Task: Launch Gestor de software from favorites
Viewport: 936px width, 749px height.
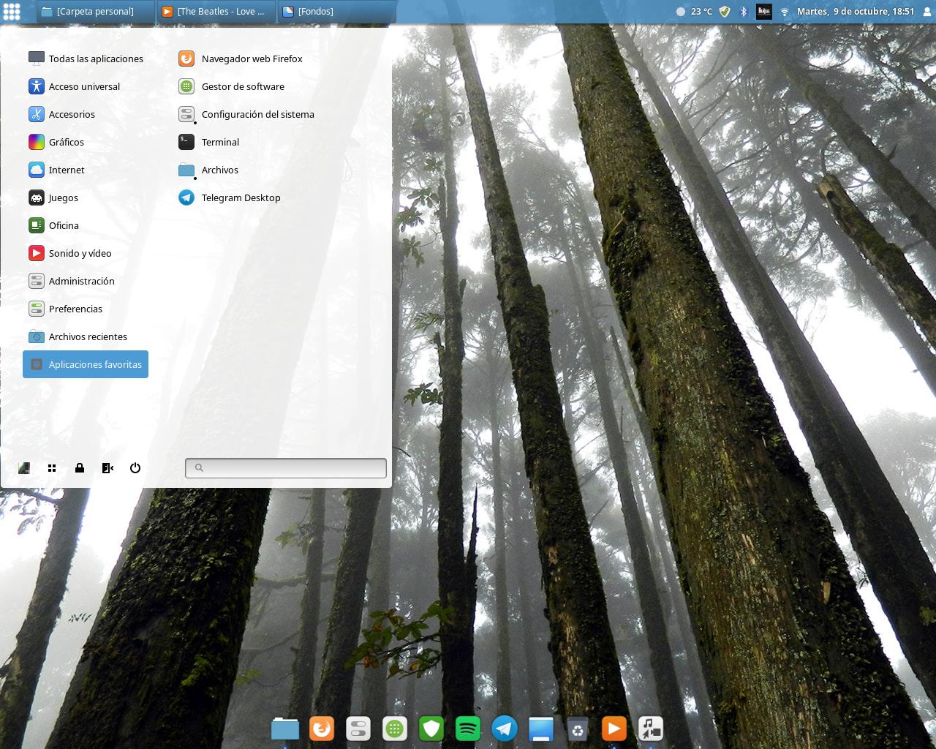Action: tap(233, 86)
